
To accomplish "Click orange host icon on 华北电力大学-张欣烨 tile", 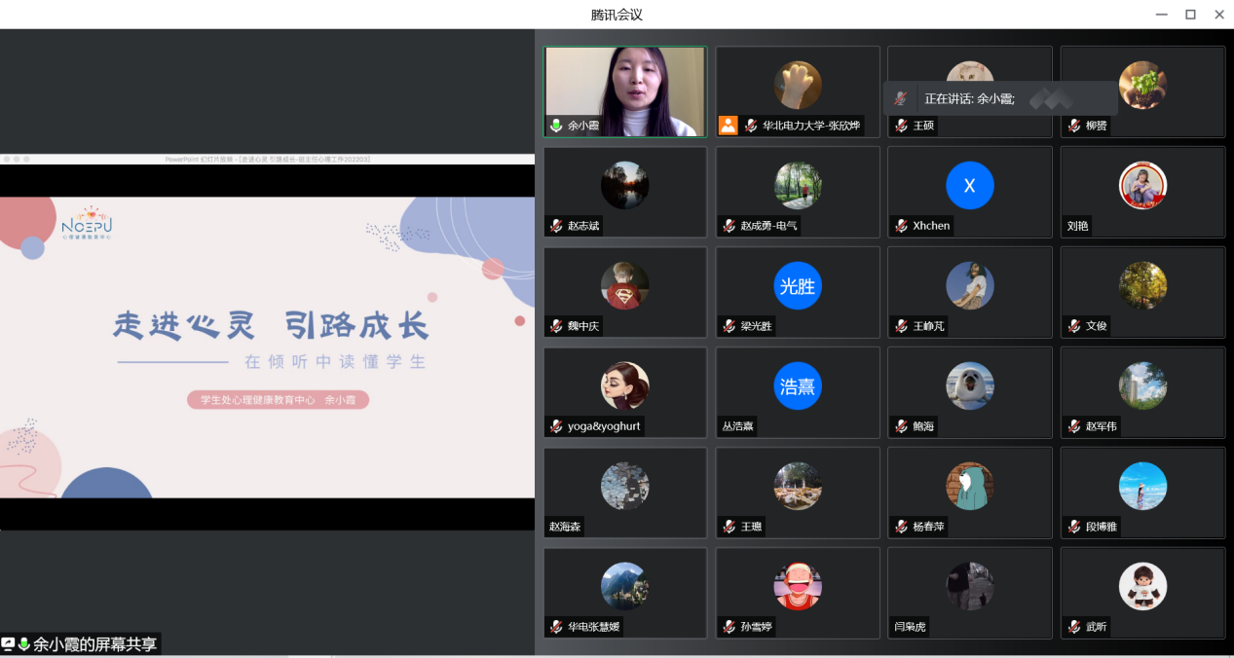I will pyautogui.click(x=728, y=126).
